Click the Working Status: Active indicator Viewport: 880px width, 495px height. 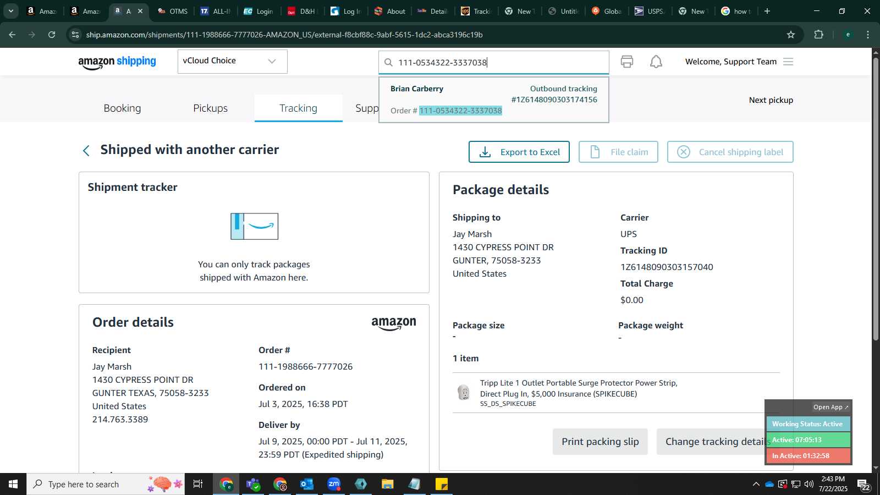(x=808, y=424)
